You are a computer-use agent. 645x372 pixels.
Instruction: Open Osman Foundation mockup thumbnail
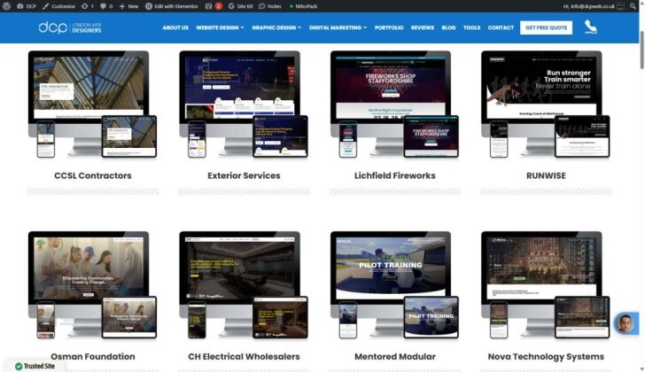point(92,285)
